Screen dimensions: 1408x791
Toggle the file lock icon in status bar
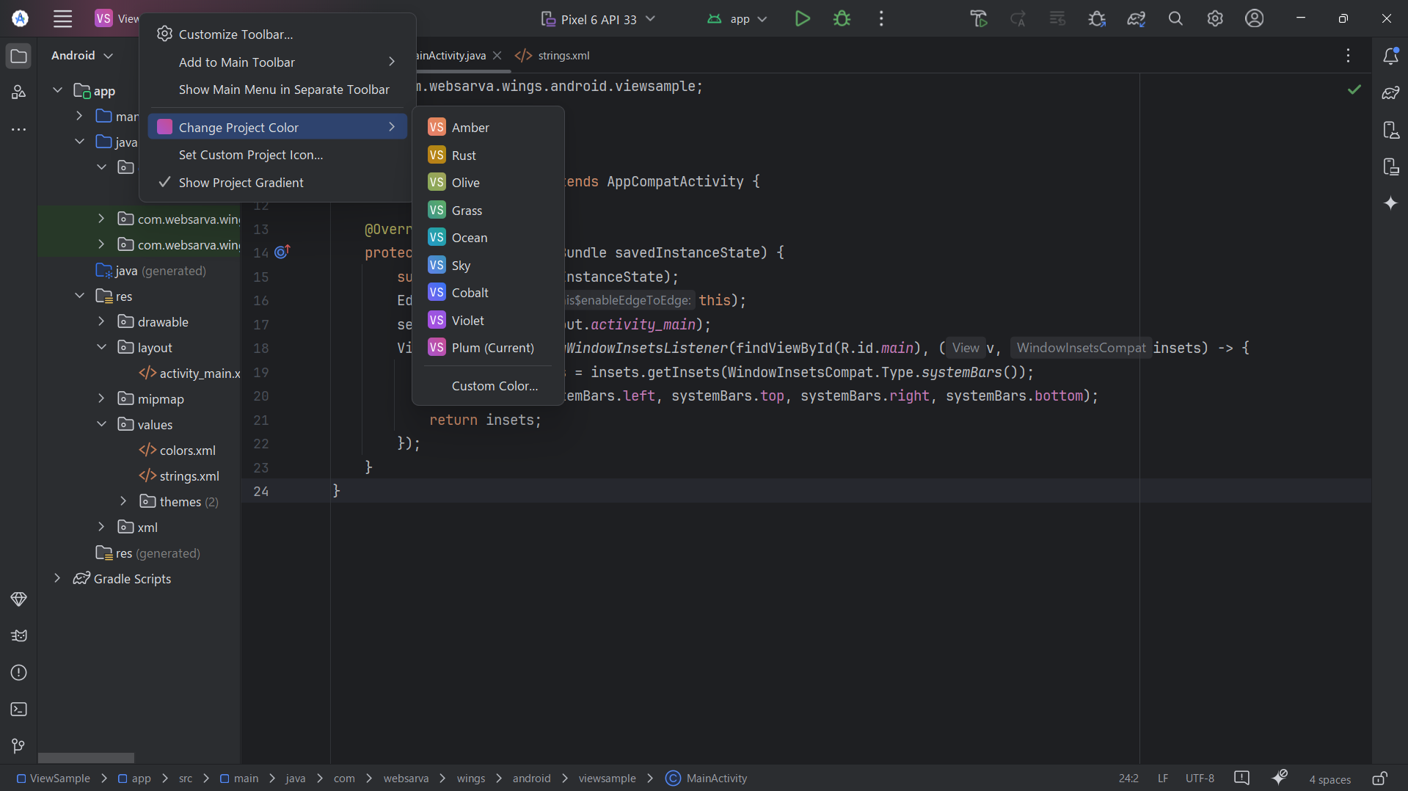(x=1382, y=778)
